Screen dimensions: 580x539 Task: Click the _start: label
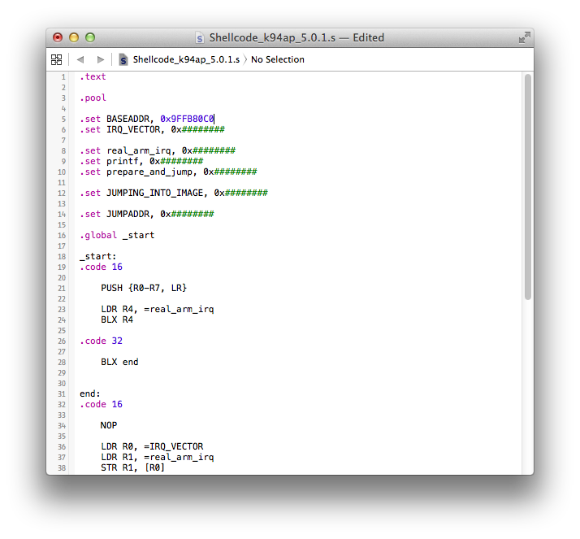pyautogui.click(x=98, y=256)
